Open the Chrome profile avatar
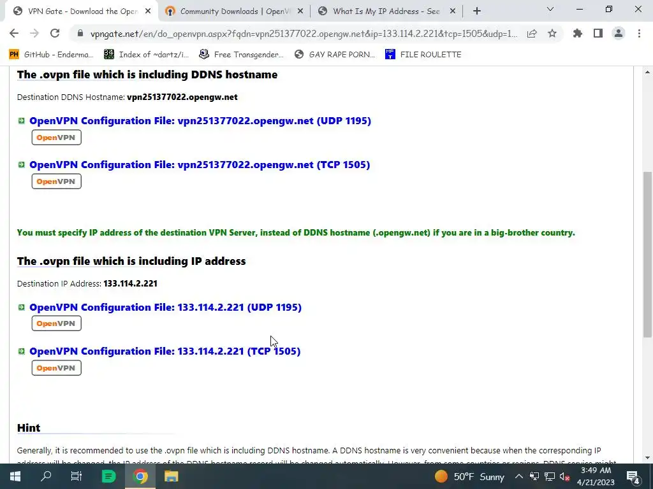 coord(619,33)
